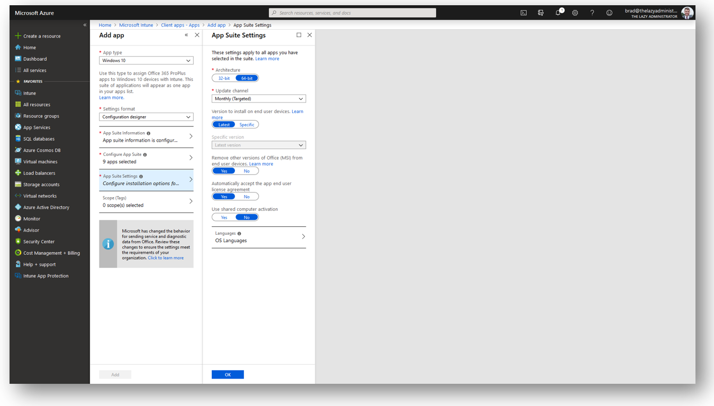Click the SQL databases icon
Image resolution: width=714 pixels, height=406 pixels.
(18, 139)
